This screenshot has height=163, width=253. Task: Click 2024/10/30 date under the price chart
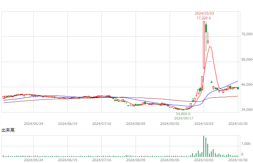pos(238,124)
